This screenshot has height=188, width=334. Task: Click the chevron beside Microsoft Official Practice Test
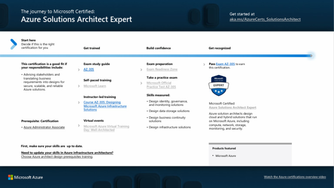(141, 83)
